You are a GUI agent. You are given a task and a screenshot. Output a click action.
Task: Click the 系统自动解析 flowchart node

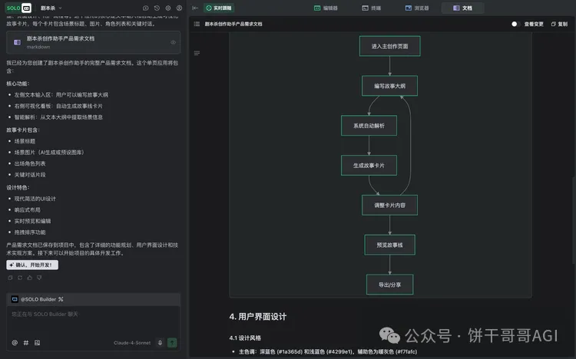pyautogui.click(x=369, y=126)
